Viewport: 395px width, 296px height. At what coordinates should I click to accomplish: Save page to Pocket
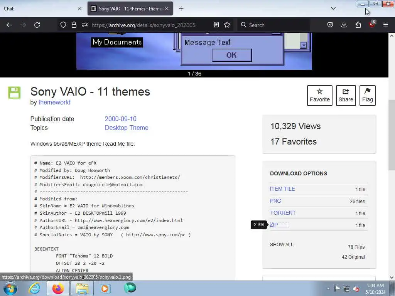pyautogui.click(x=330, y=25)
